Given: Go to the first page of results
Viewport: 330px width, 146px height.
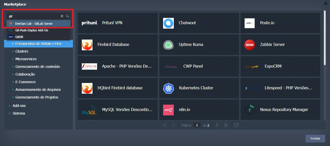Looking at the screenshot, I should 165,125.
